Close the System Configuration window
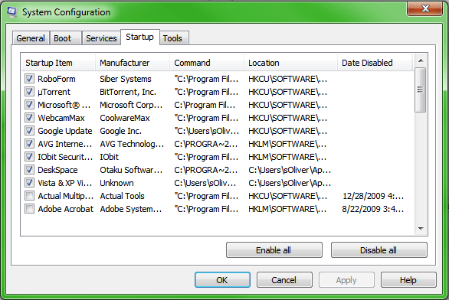 click(424, 8)
